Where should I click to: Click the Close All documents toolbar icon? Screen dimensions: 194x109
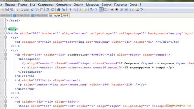click(22, 9)
